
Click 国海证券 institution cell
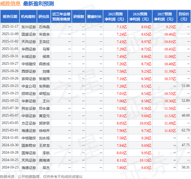29,153
